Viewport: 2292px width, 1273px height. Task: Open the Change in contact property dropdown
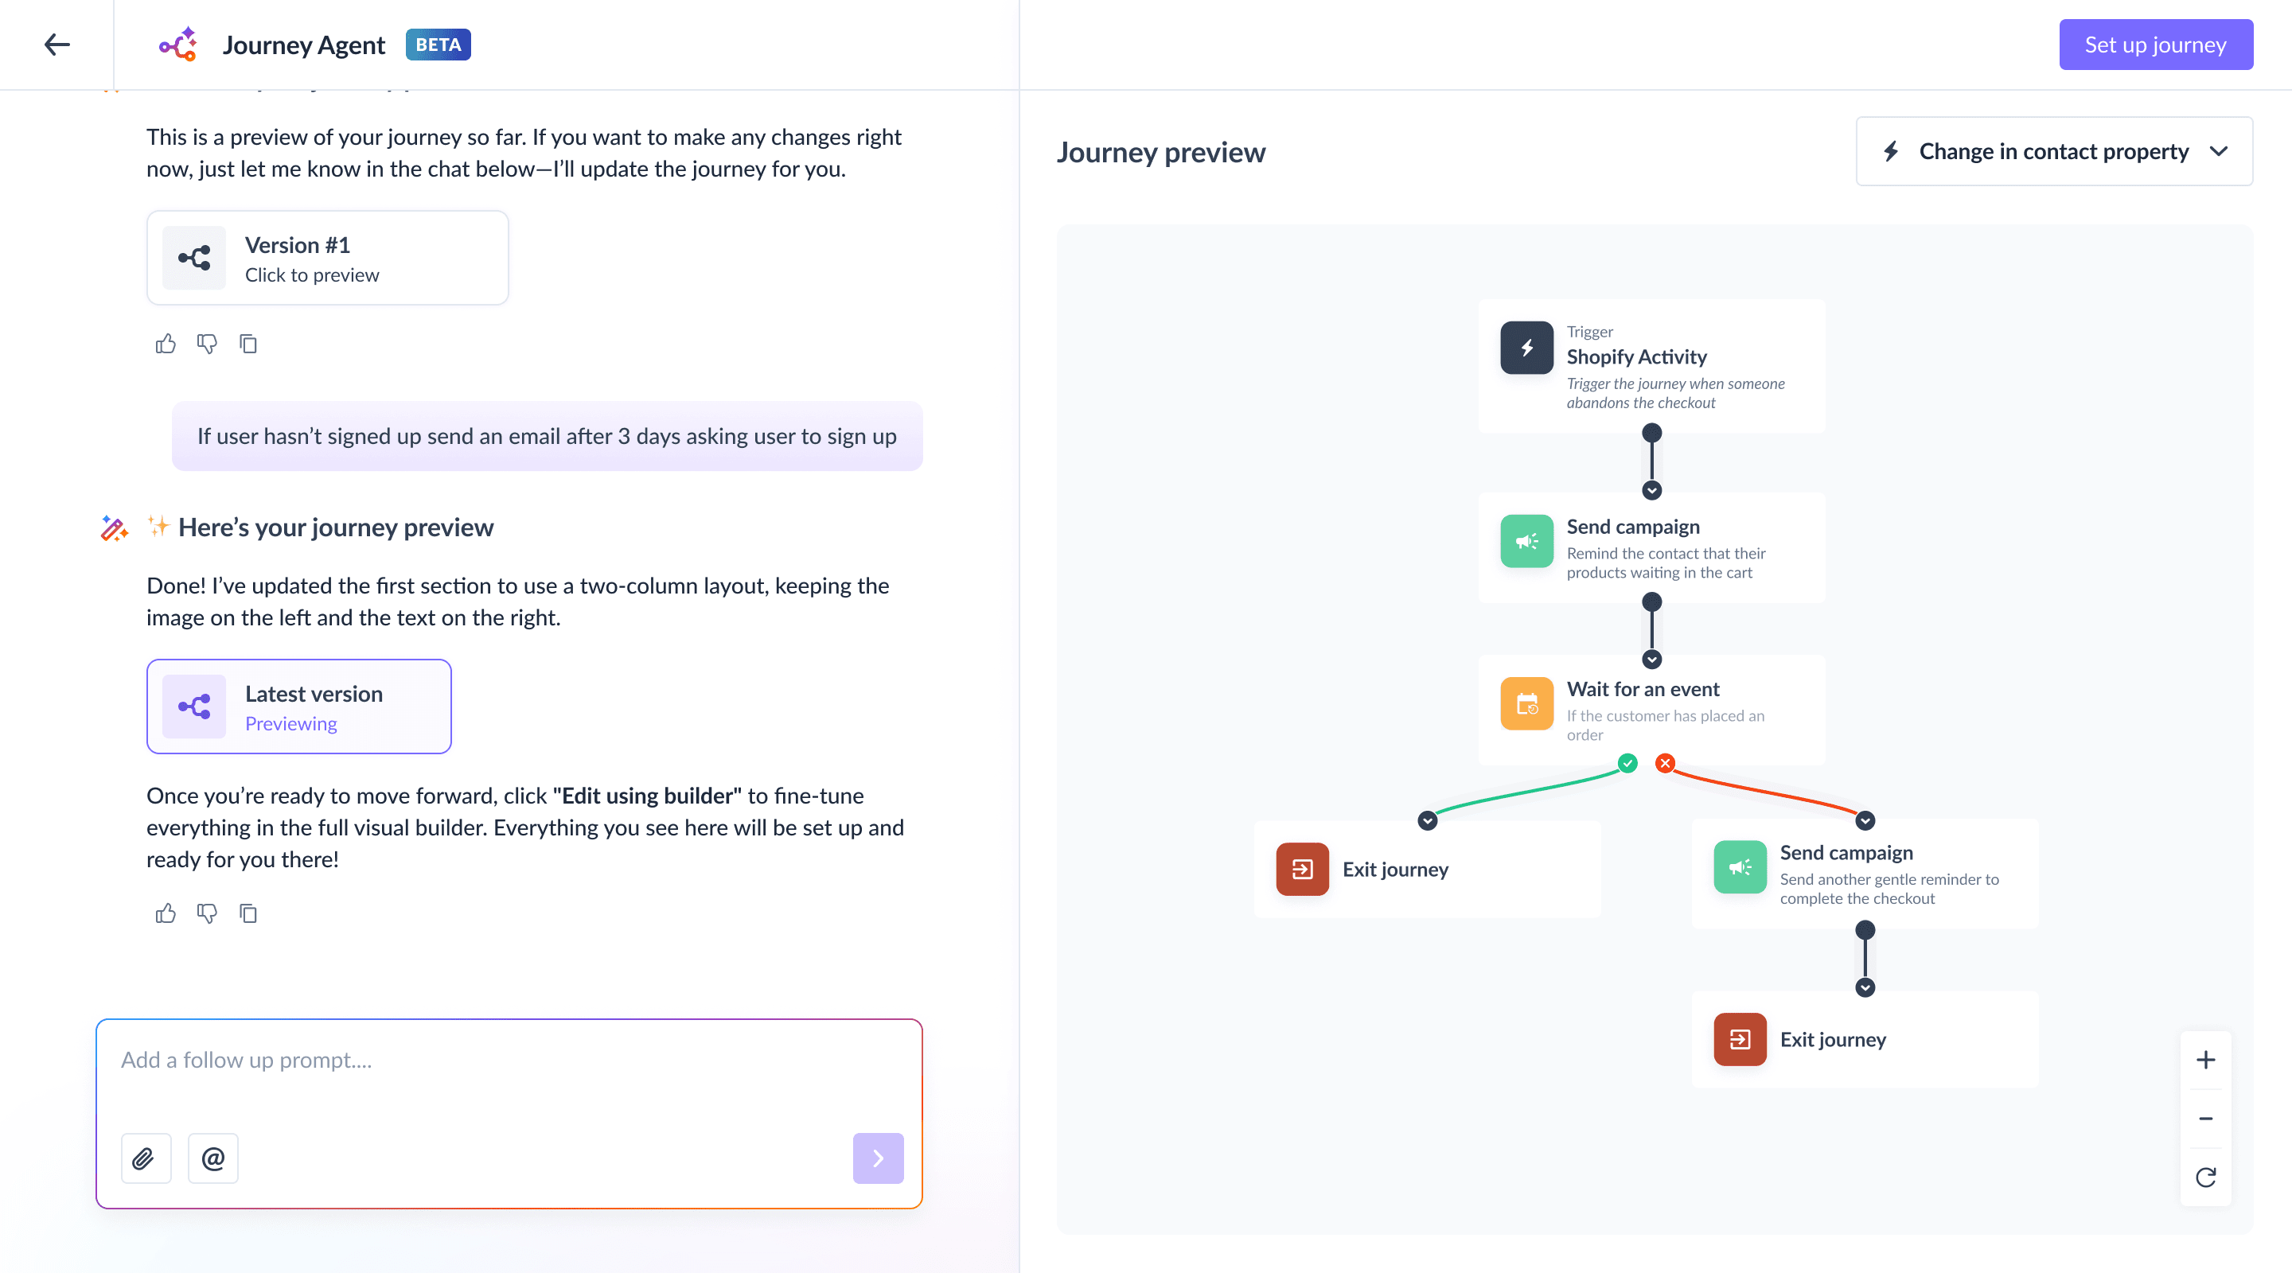tap(2053, 151)
